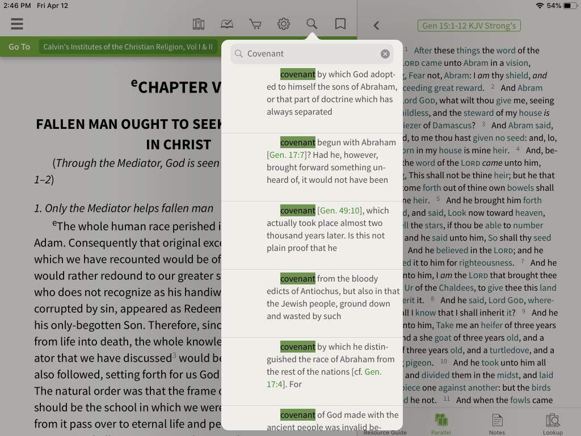The height and width of the screenshot is (436, 581).
Task: Tap the word 'fowls' in verse 11
Action: click(521, 400)
